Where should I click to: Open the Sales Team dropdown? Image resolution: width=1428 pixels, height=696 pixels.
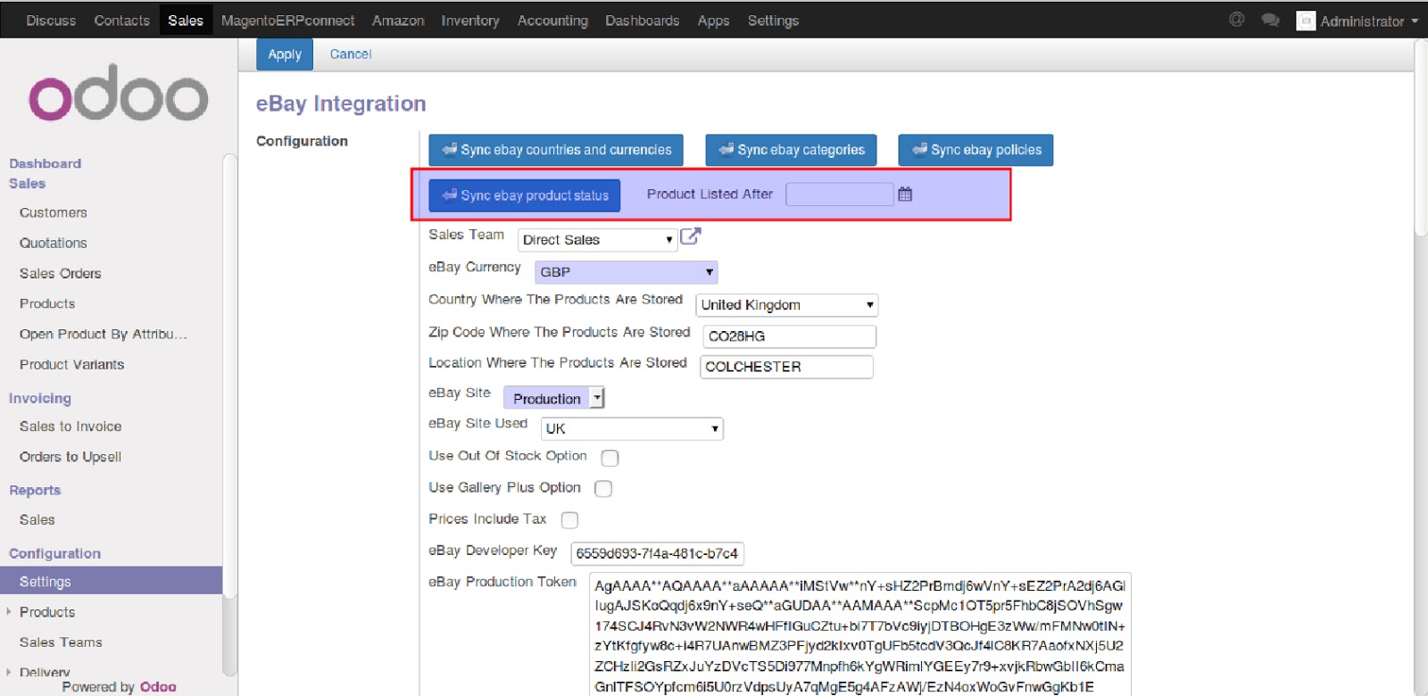[597, 240]
